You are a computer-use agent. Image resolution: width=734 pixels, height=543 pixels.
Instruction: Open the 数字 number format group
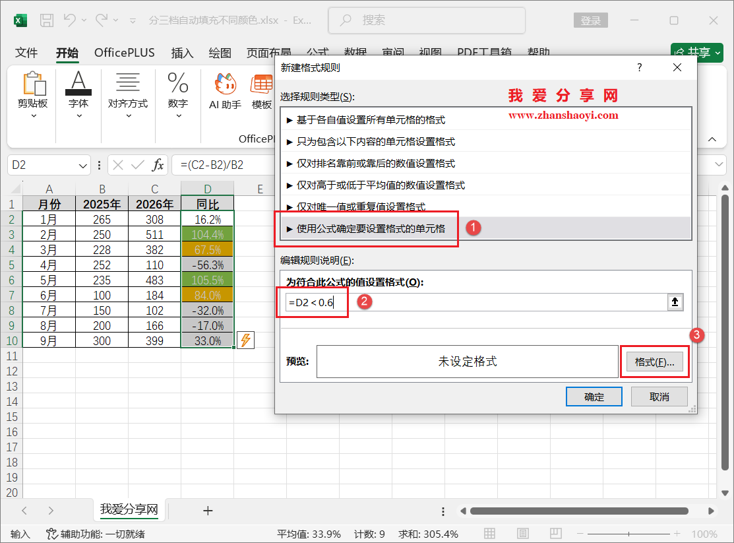(x=178, y=96)
